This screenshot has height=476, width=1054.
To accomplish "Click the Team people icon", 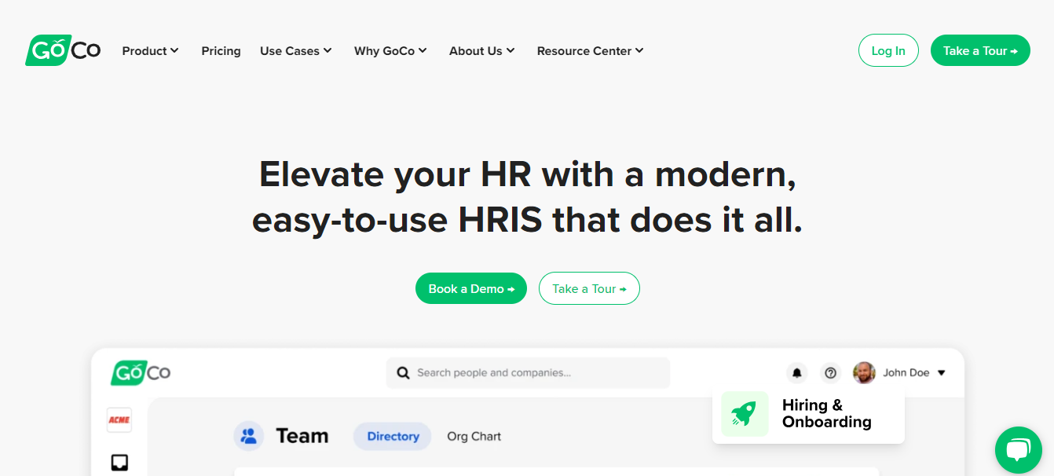I will (249, 436).
